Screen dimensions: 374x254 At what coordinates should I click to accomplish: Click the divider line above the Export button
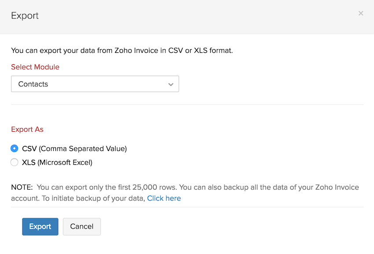(187, 207)
